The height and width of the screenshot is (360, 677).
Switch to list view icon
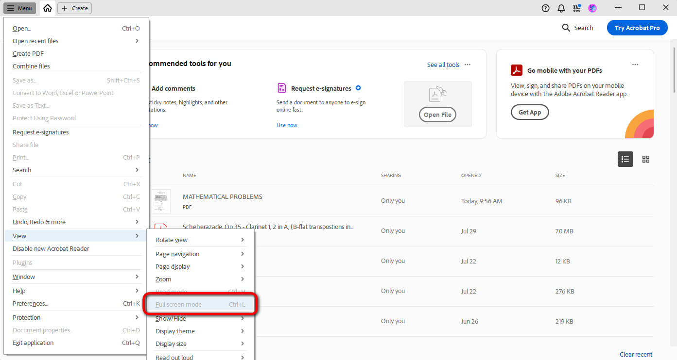pos(625,159)
